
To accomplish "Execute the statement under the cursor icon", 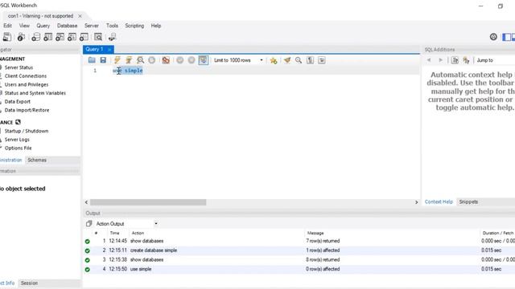I will point(129,60).
